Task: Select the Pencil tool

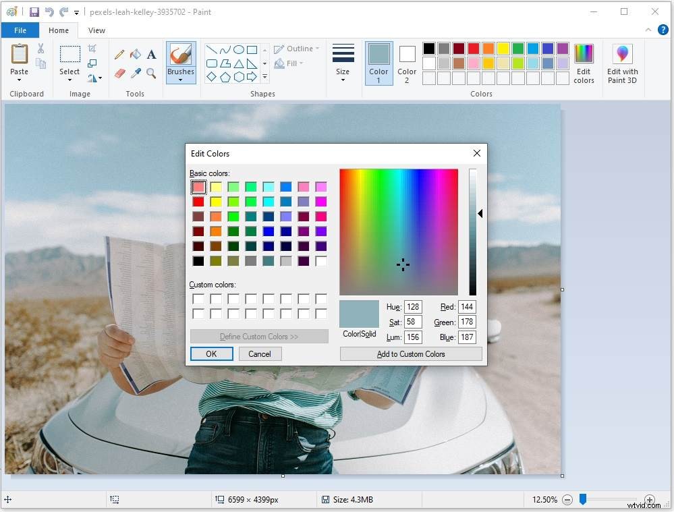Action: [119, 55]
